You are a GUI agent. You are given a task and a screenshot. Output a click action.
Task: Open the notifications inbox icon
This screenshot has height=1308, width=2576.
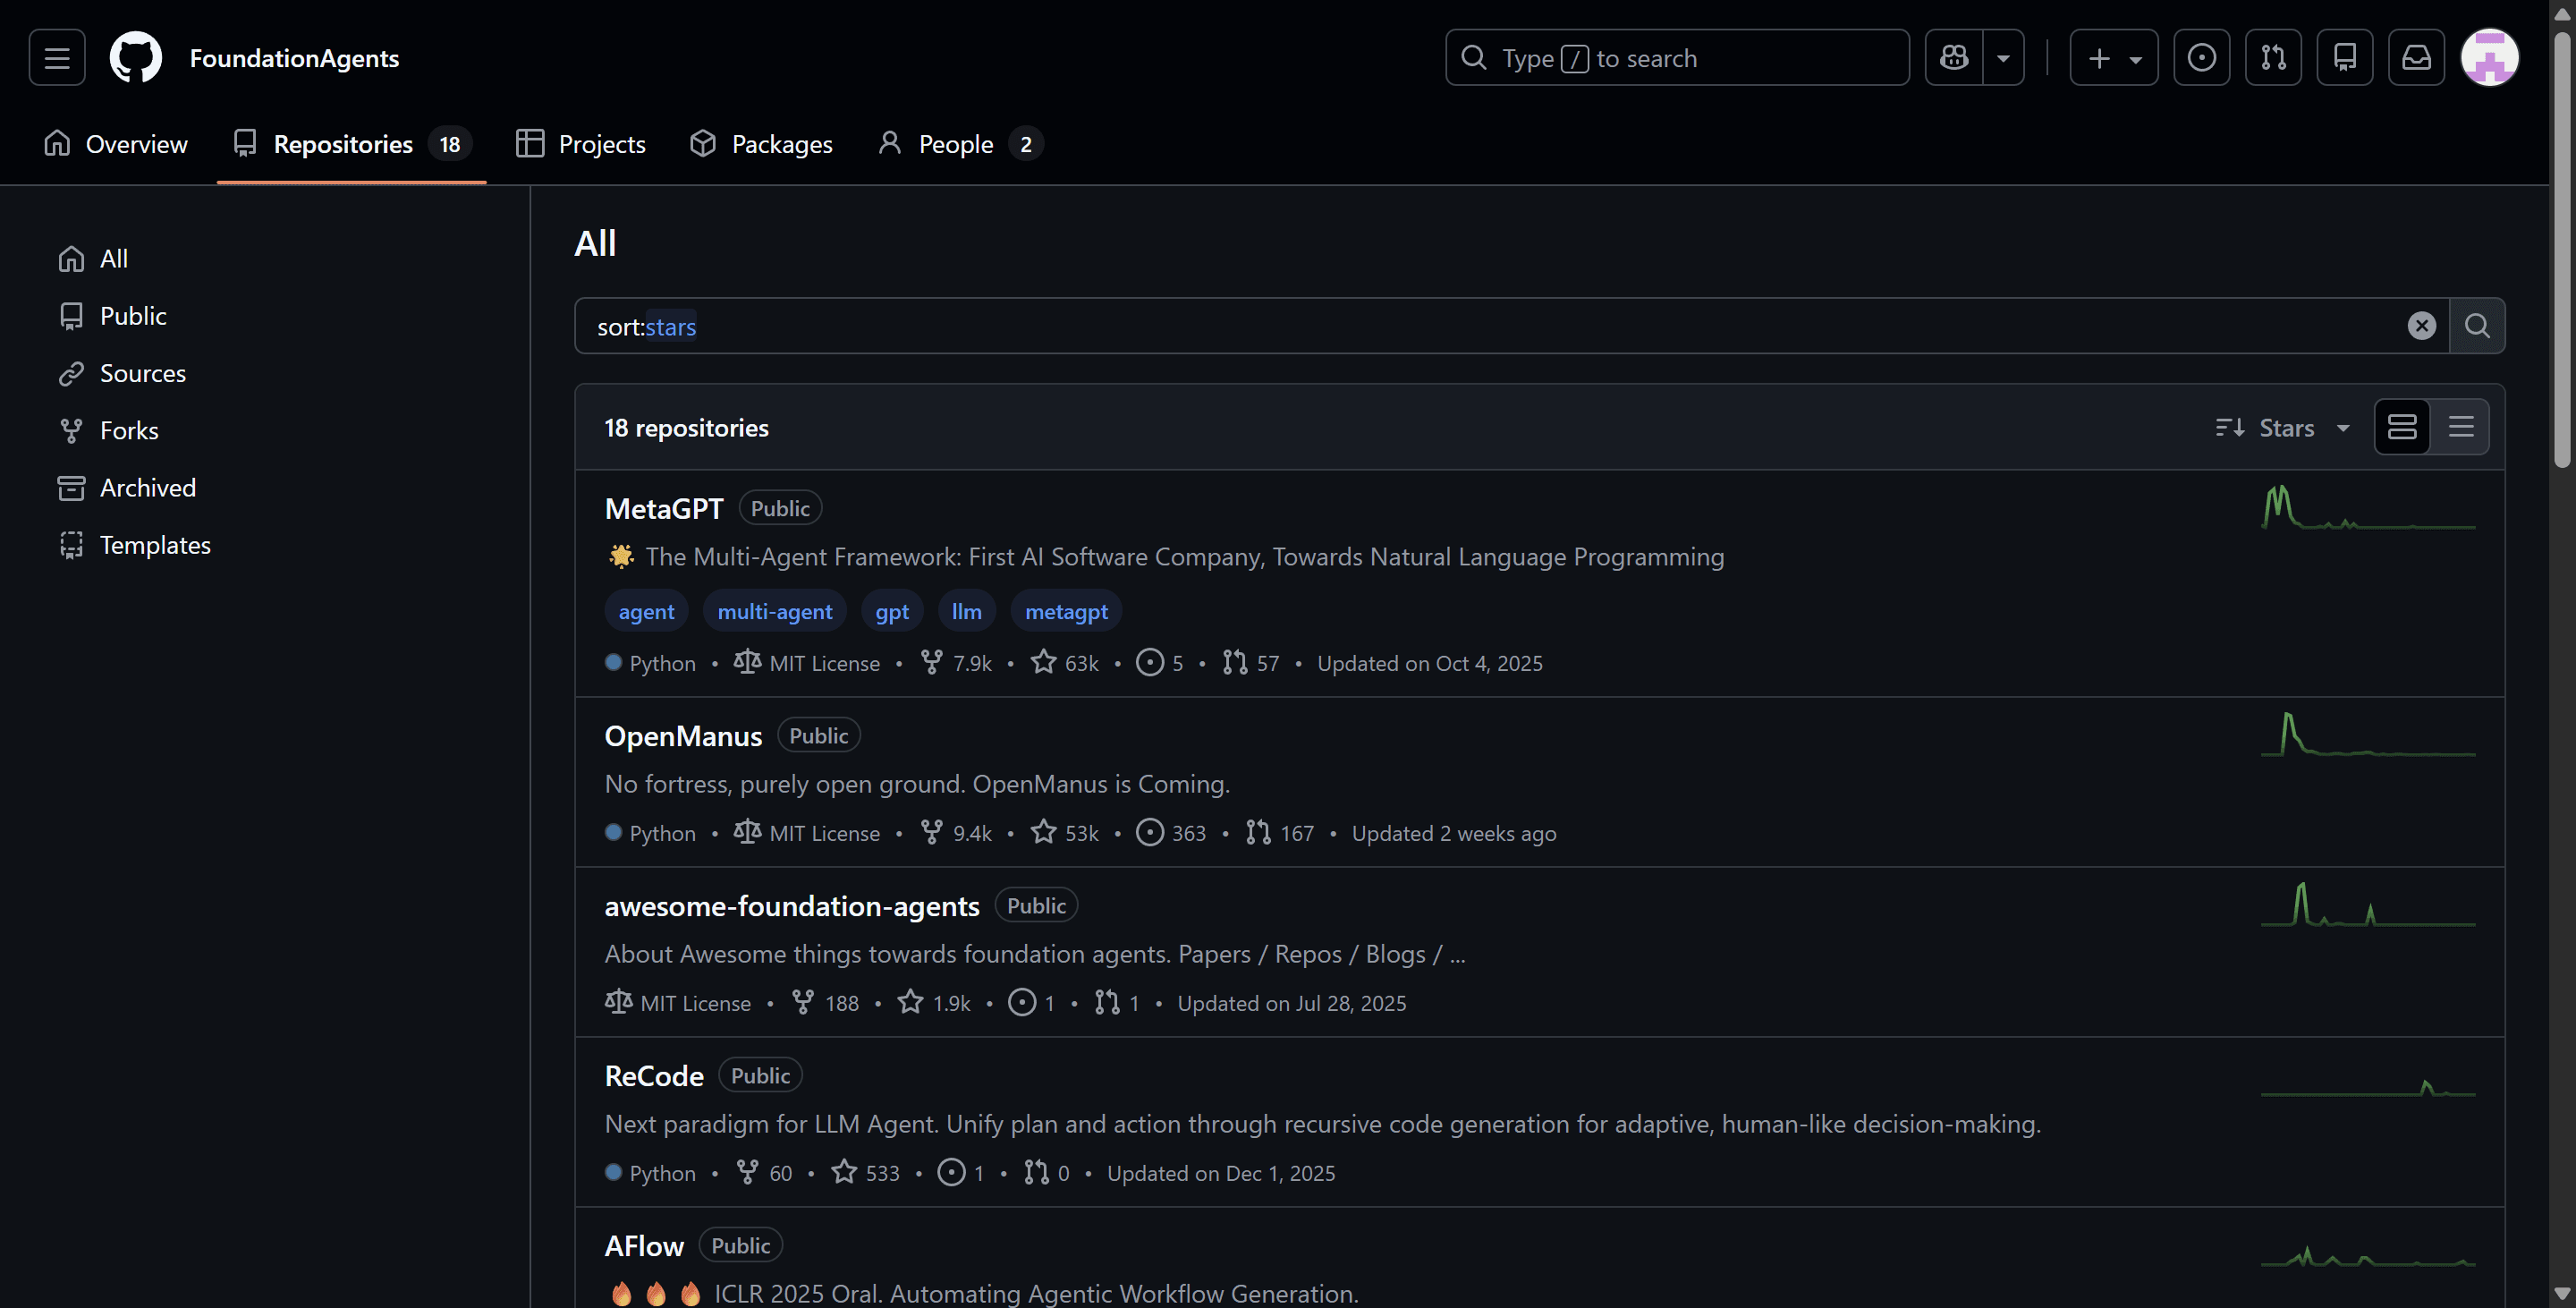click(2416, 58)
